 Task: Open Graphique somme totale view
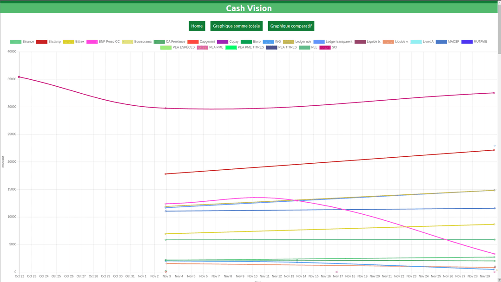[x=237, y=26]
